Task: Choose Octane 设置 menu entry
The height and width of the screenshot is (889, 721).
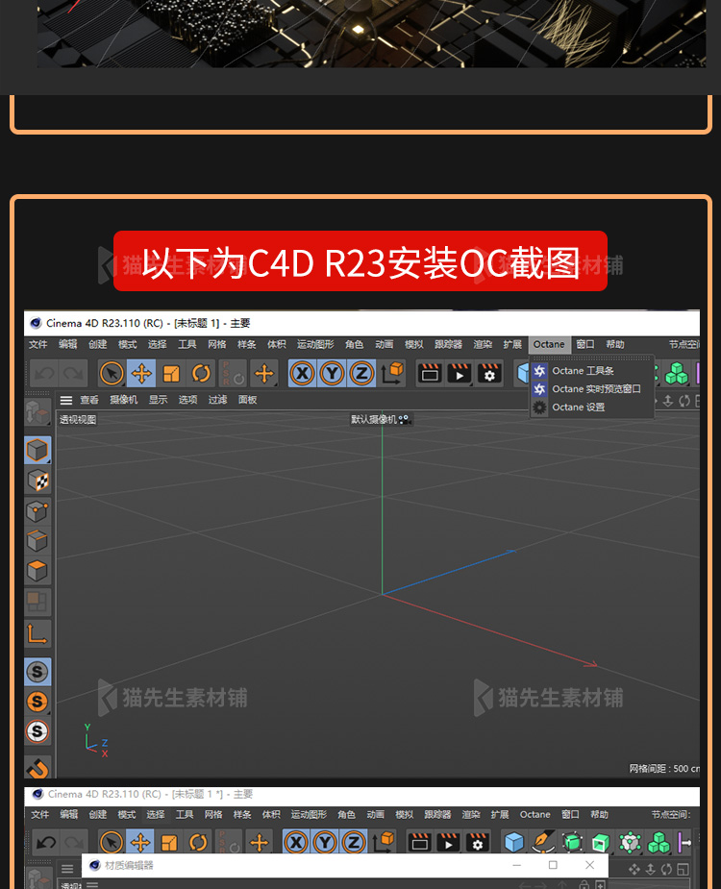Action: click(591, 407)
